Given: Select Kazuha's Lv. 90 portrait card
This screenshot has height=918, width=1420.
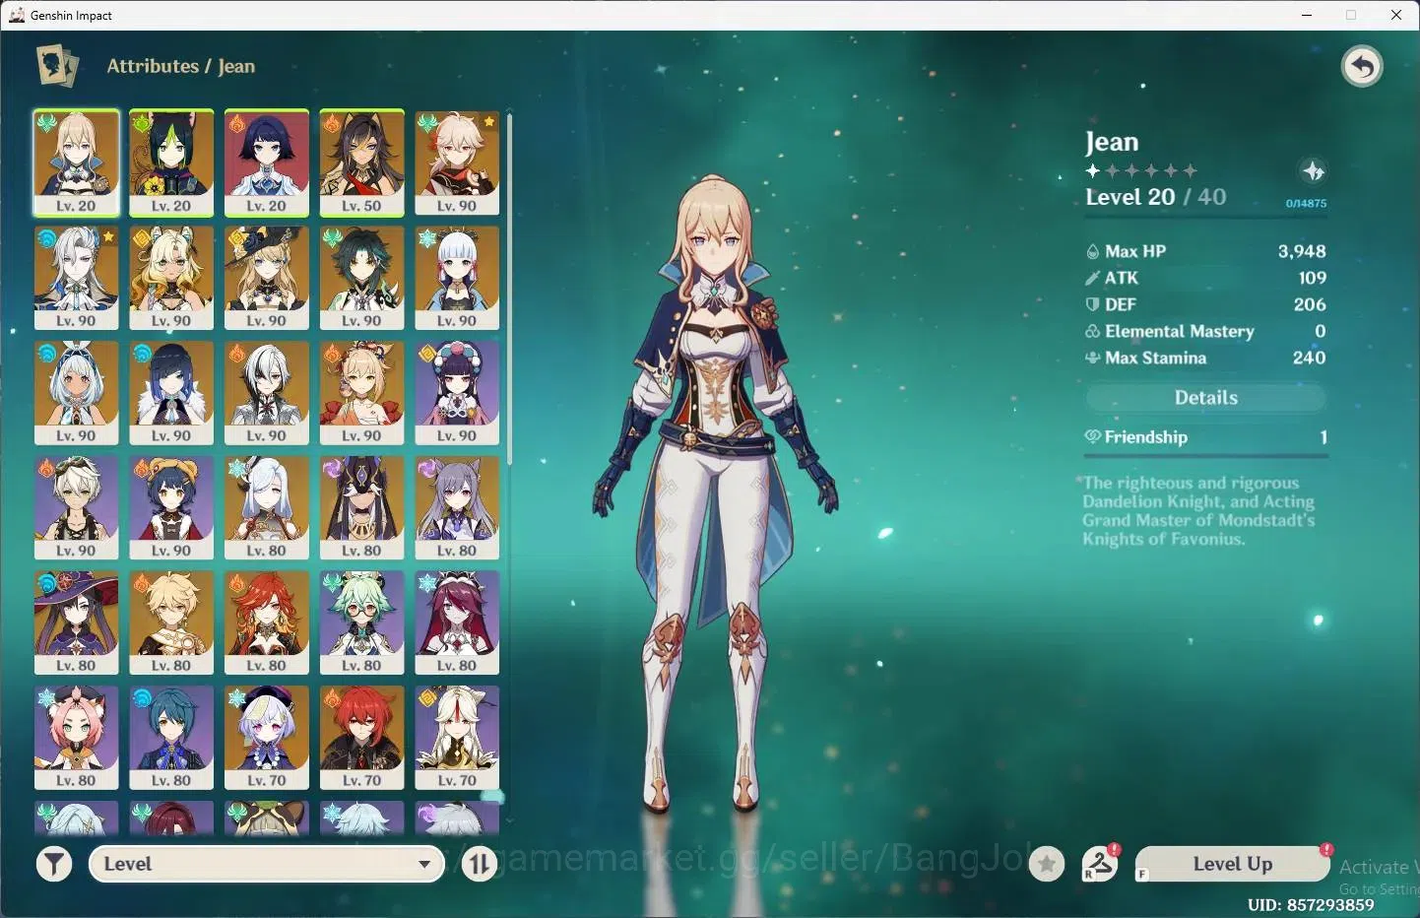Looking at the screenshot, I should 457,163.
